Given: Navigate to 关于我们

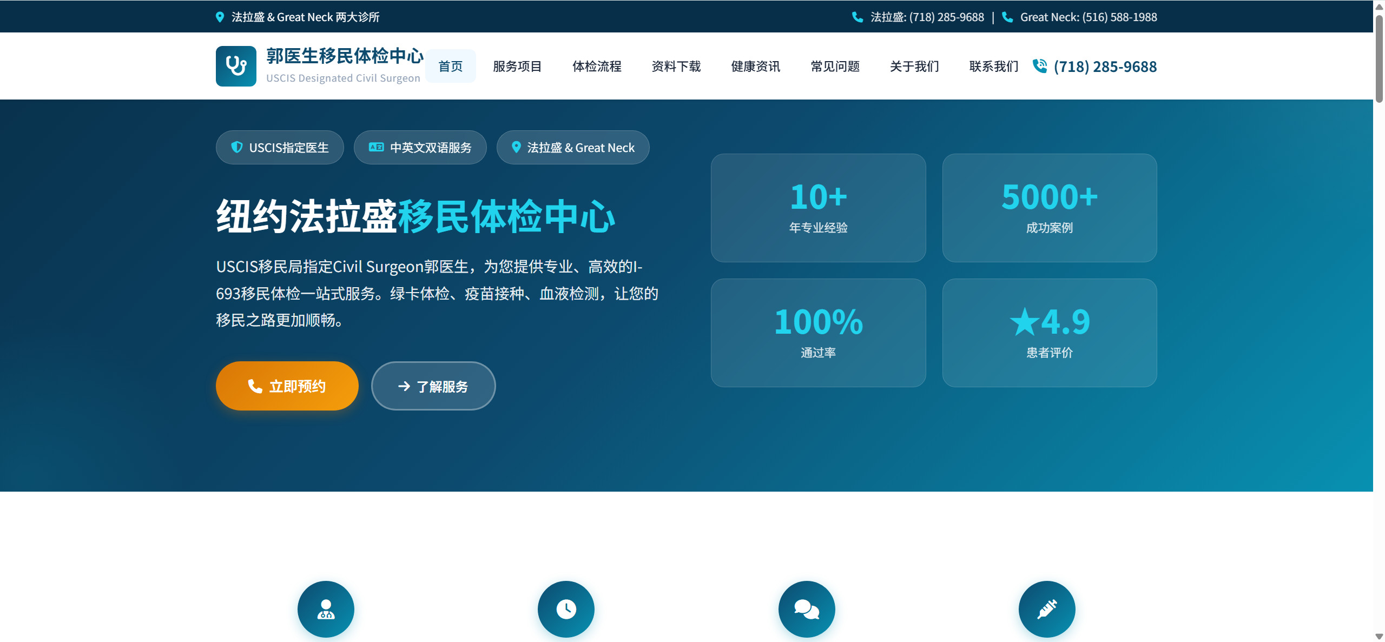Looking at the screenshot, I should [915, 66].
